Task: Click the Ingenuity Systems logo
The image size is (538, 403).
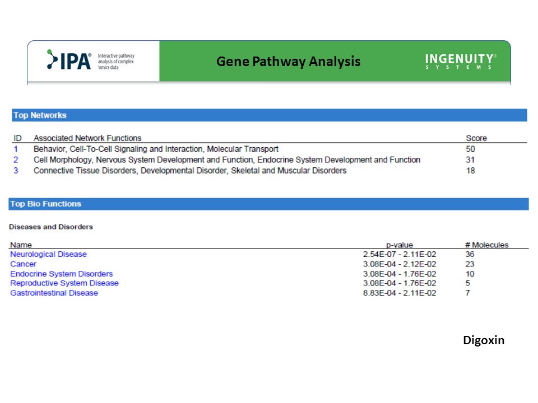Action: pos(461,62)
